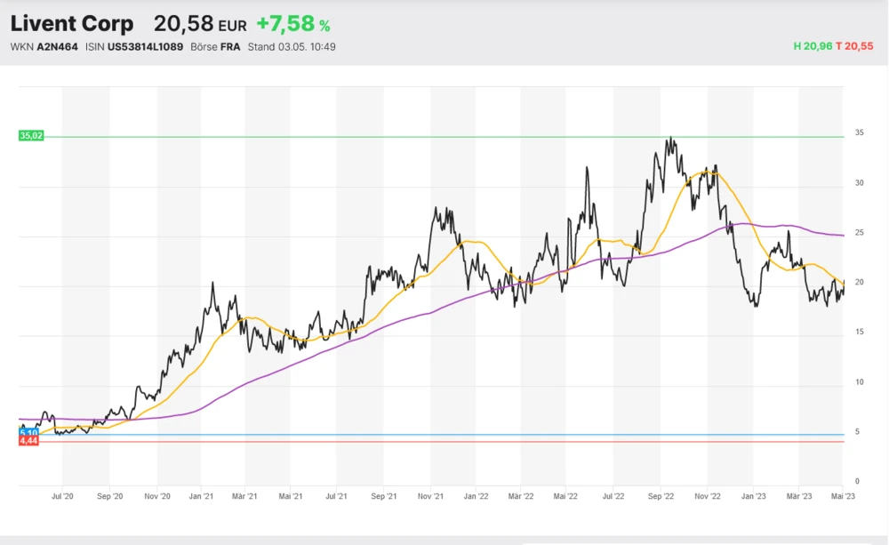Select the Nov '21 date on the x-axis
Image resolution: width=889 pixels, height=545 pixels.
click(x=430, y=498)
